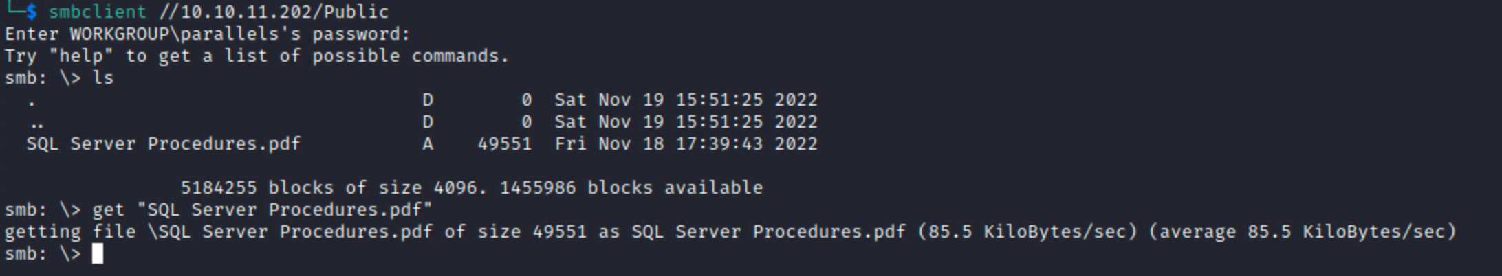This screenshot has height=276, width=1502.
Task: Click the SQL Server Procedures.pdf listing entry
Action: [163, 143]
